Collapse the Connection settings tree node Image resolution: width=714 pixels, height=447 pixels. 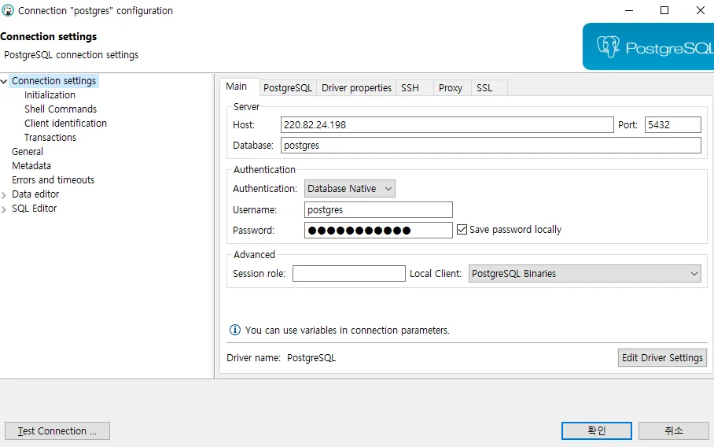4,81
